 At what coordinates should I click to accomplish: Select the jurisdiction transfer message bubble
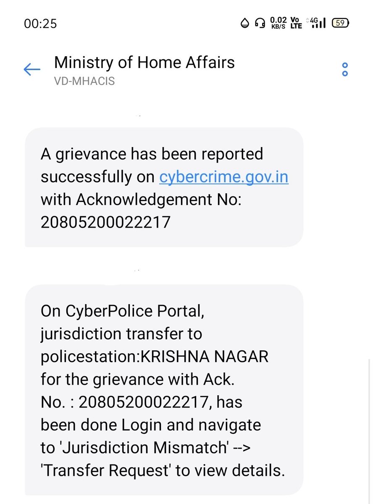click(x=164, y=390)
